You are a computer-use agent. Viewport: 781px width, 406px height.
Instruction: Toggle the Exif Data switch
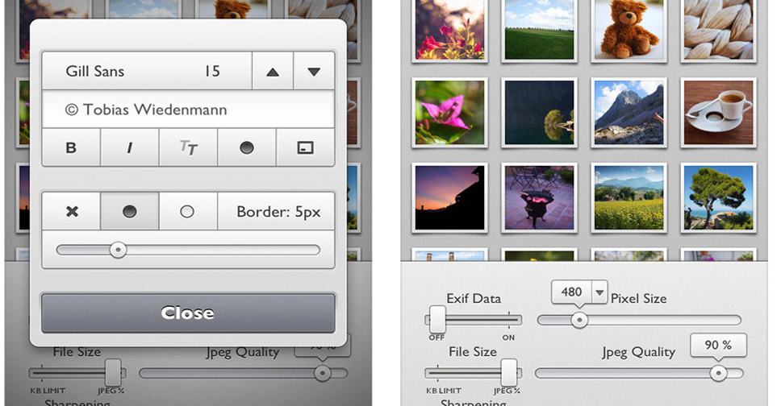click(x=438, y=319)
